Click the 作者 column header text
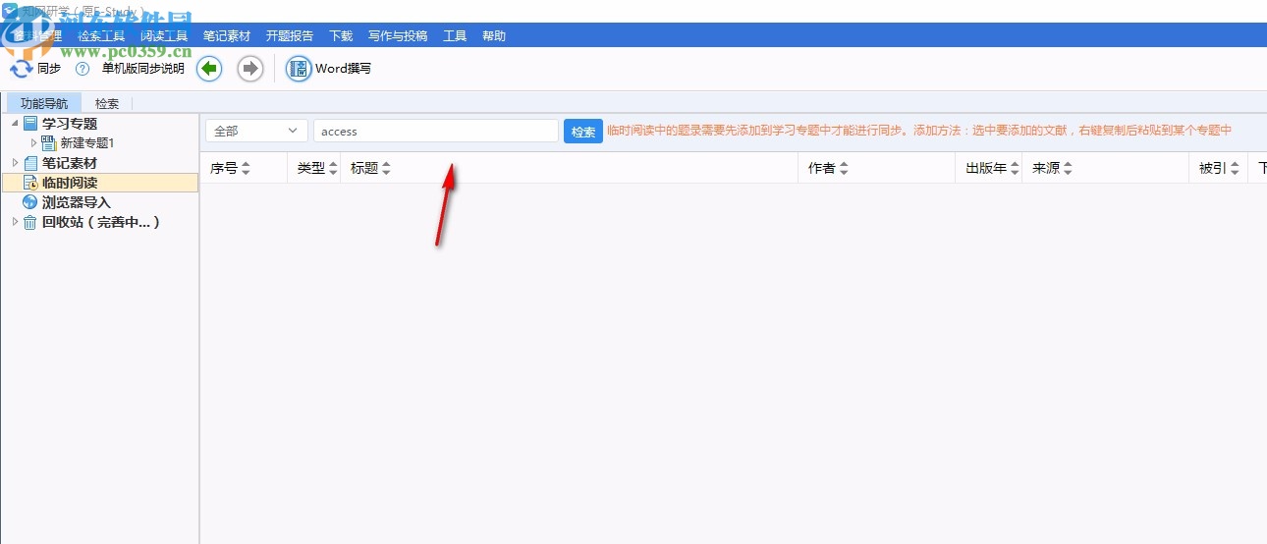This screenshot has height=544, width=1267. [x=822, y=169]
